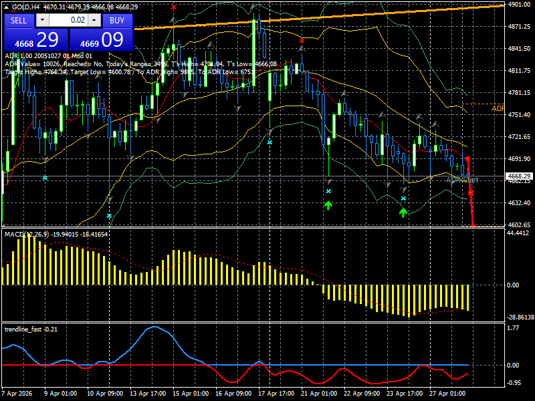Click trendline scale value 1.77
This screenshot has height=401, width=535.
[x=513, y=327]
